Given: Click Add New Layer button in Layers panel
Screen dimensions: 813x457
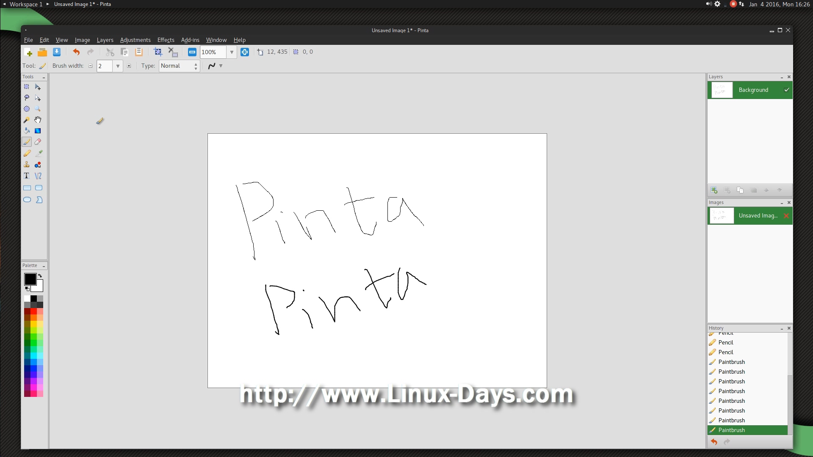Looking at the screenshot, I should click(714, 190).
